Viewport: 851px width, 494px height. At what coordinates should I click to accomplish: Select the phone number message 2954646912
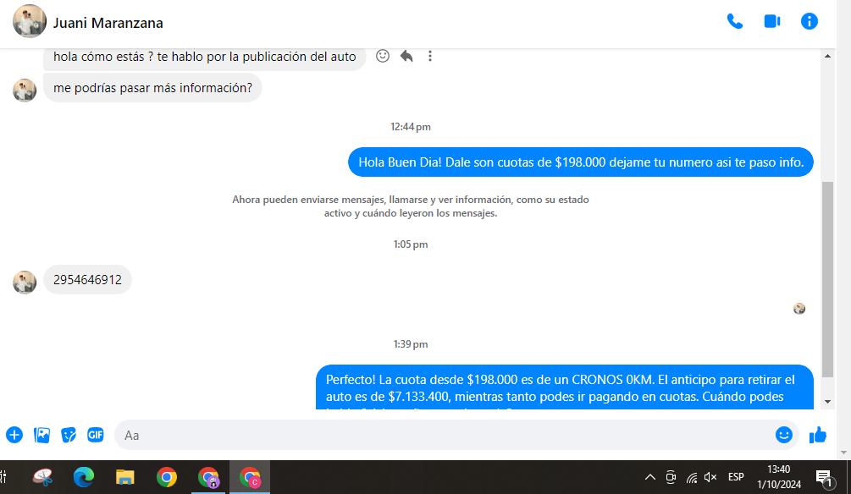coord(87,280)
